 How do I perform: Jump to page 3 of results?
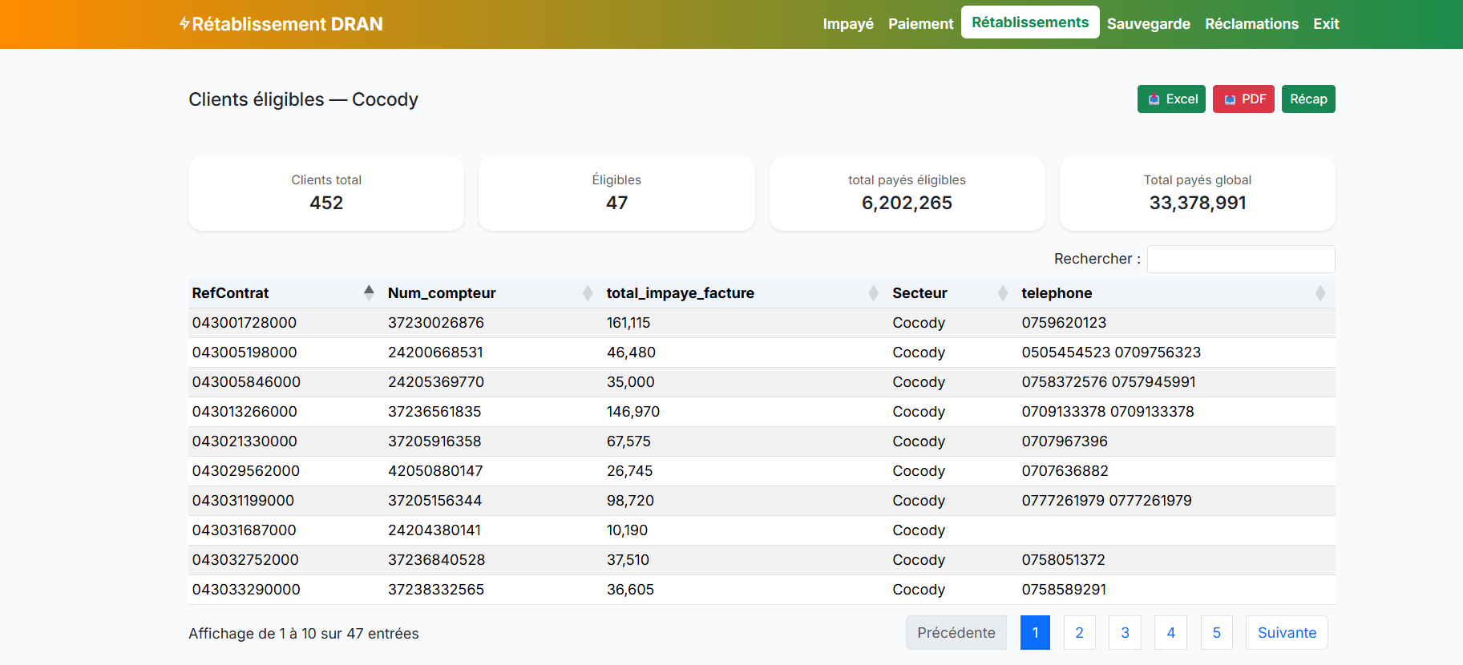[1125, 633]
